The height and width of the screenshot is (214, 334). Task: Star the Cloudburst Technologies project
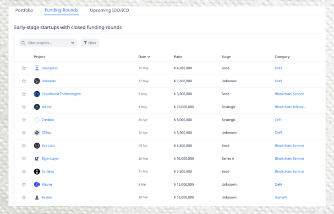[24, 94]
